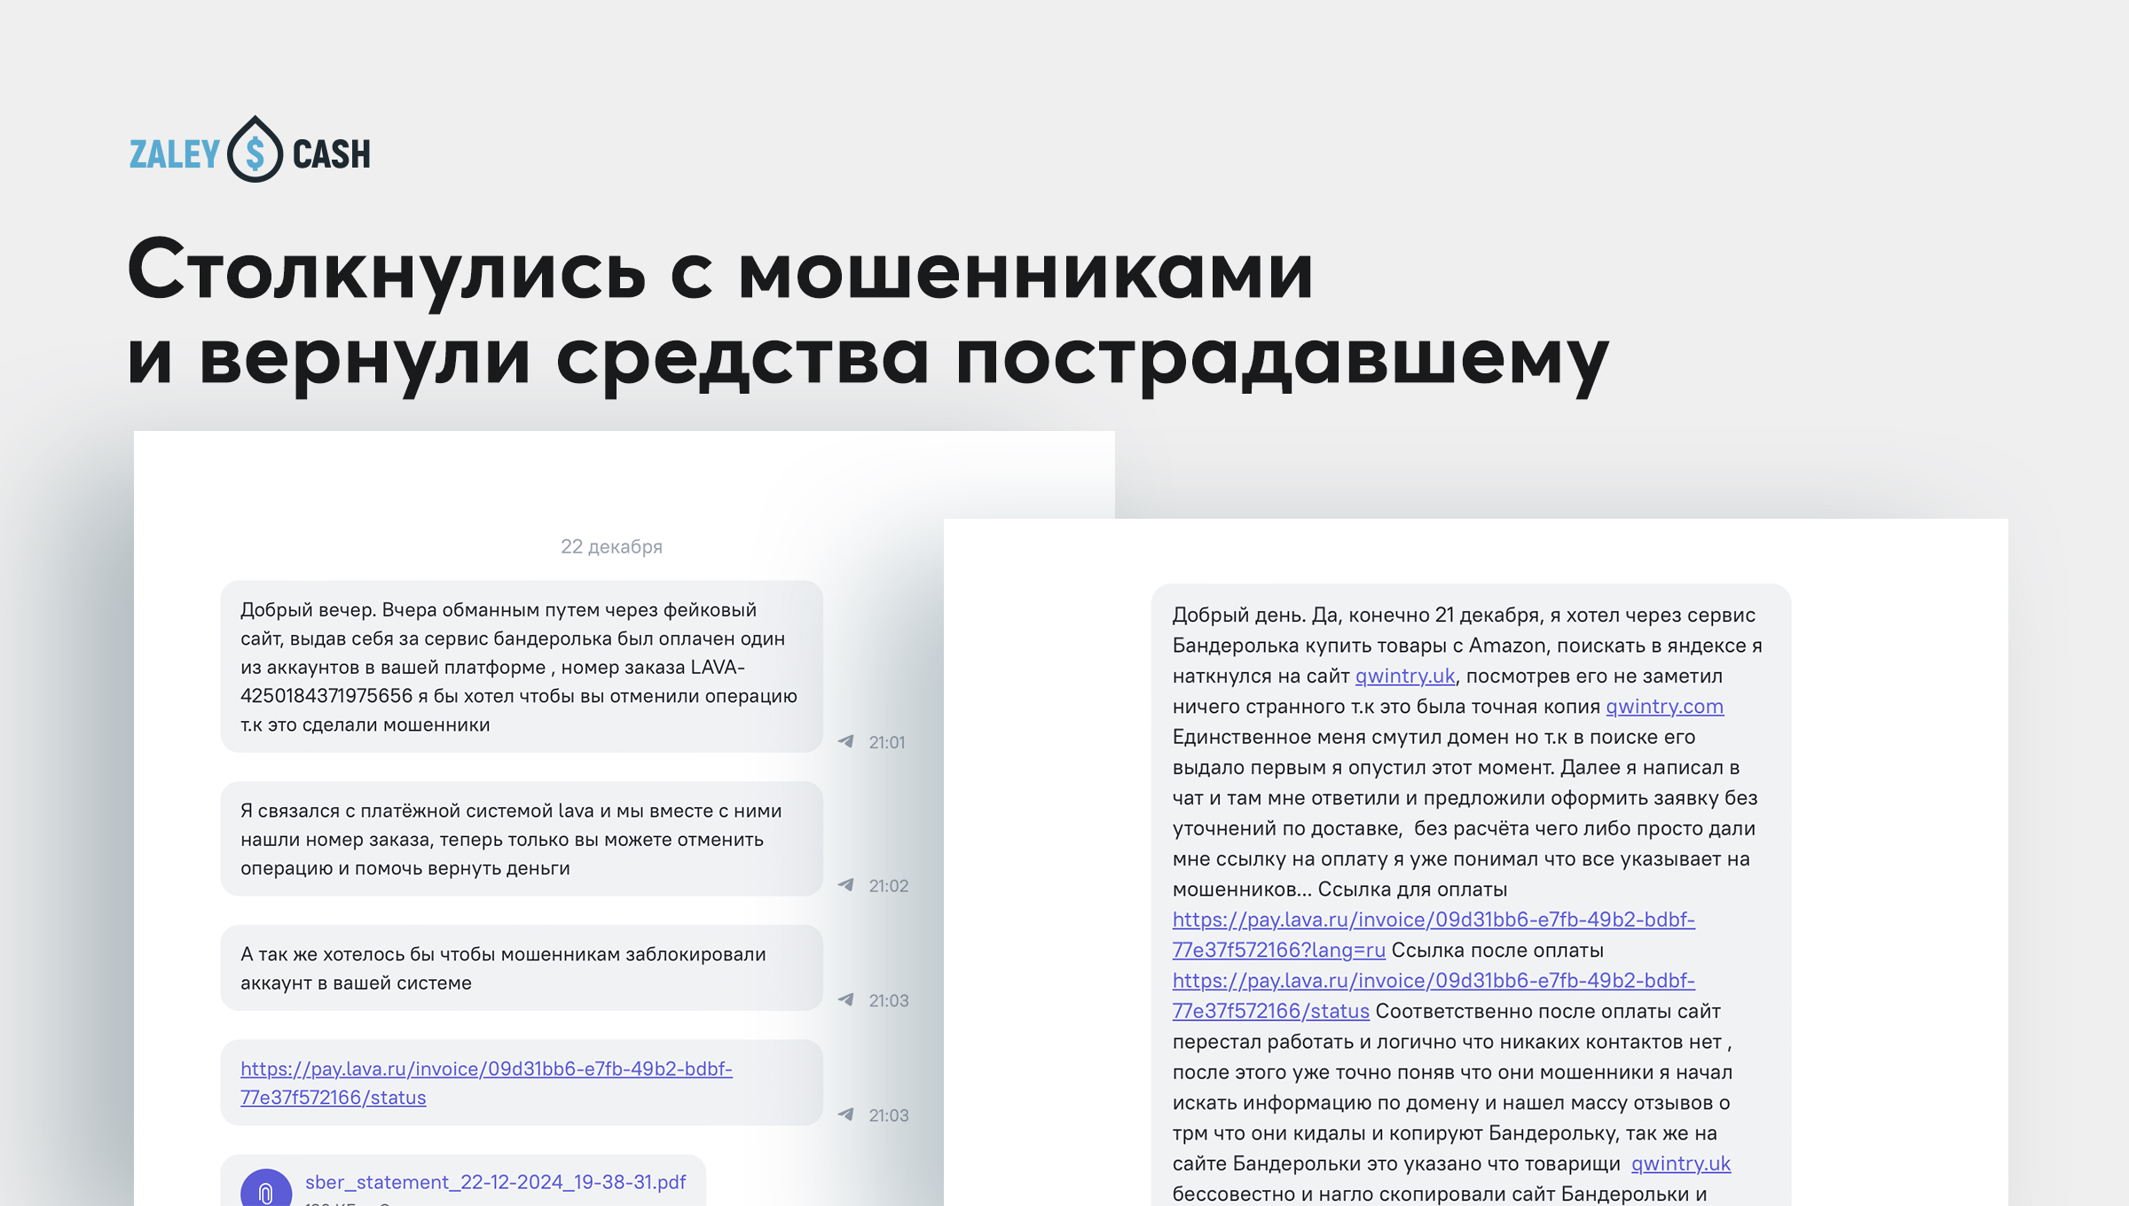Click the sent-arrow icon beside the account-blocking request message
This screenshot has height=1206, width=2129.
[x=846, y=999]
